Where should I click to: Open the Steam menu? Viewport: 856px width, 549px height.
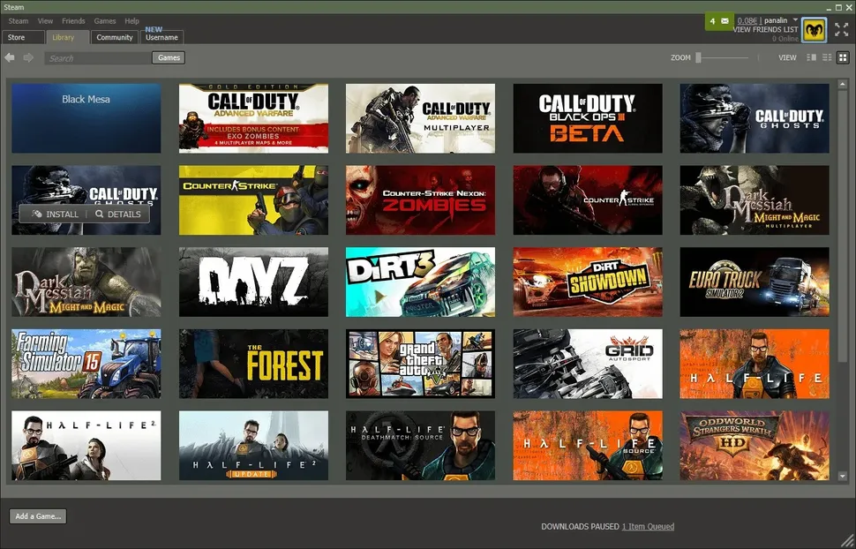coord(18,21)
